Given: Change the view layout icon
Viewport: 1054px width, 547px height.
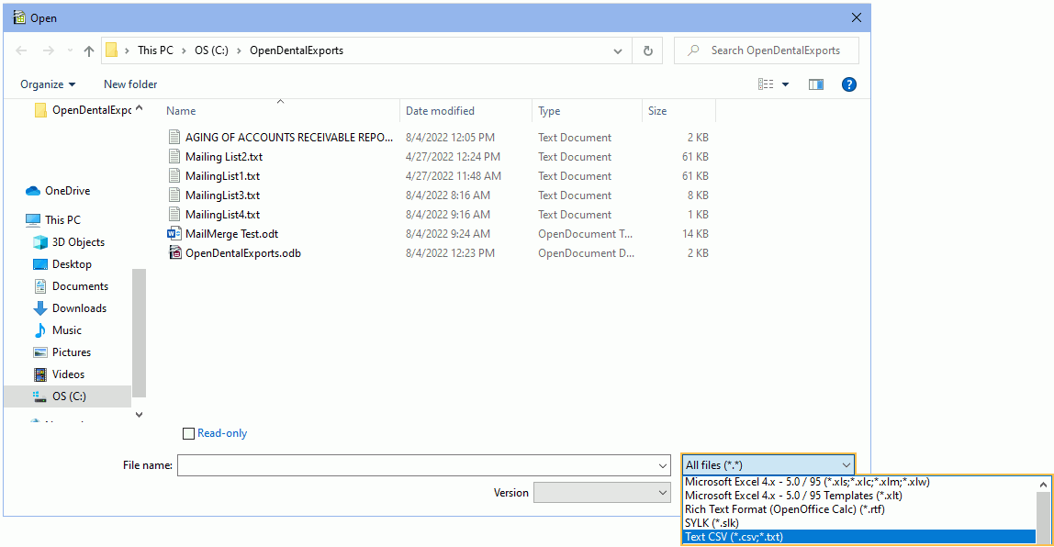Looking at the screenshot, I should pos(766,84).
